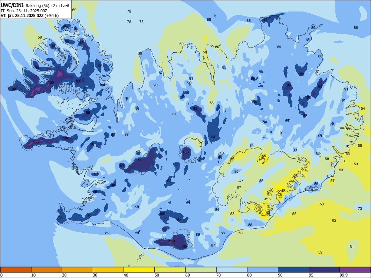
Task: Pick the 40–50 bright yellow legend swatch
Action: tap(139, 270)
